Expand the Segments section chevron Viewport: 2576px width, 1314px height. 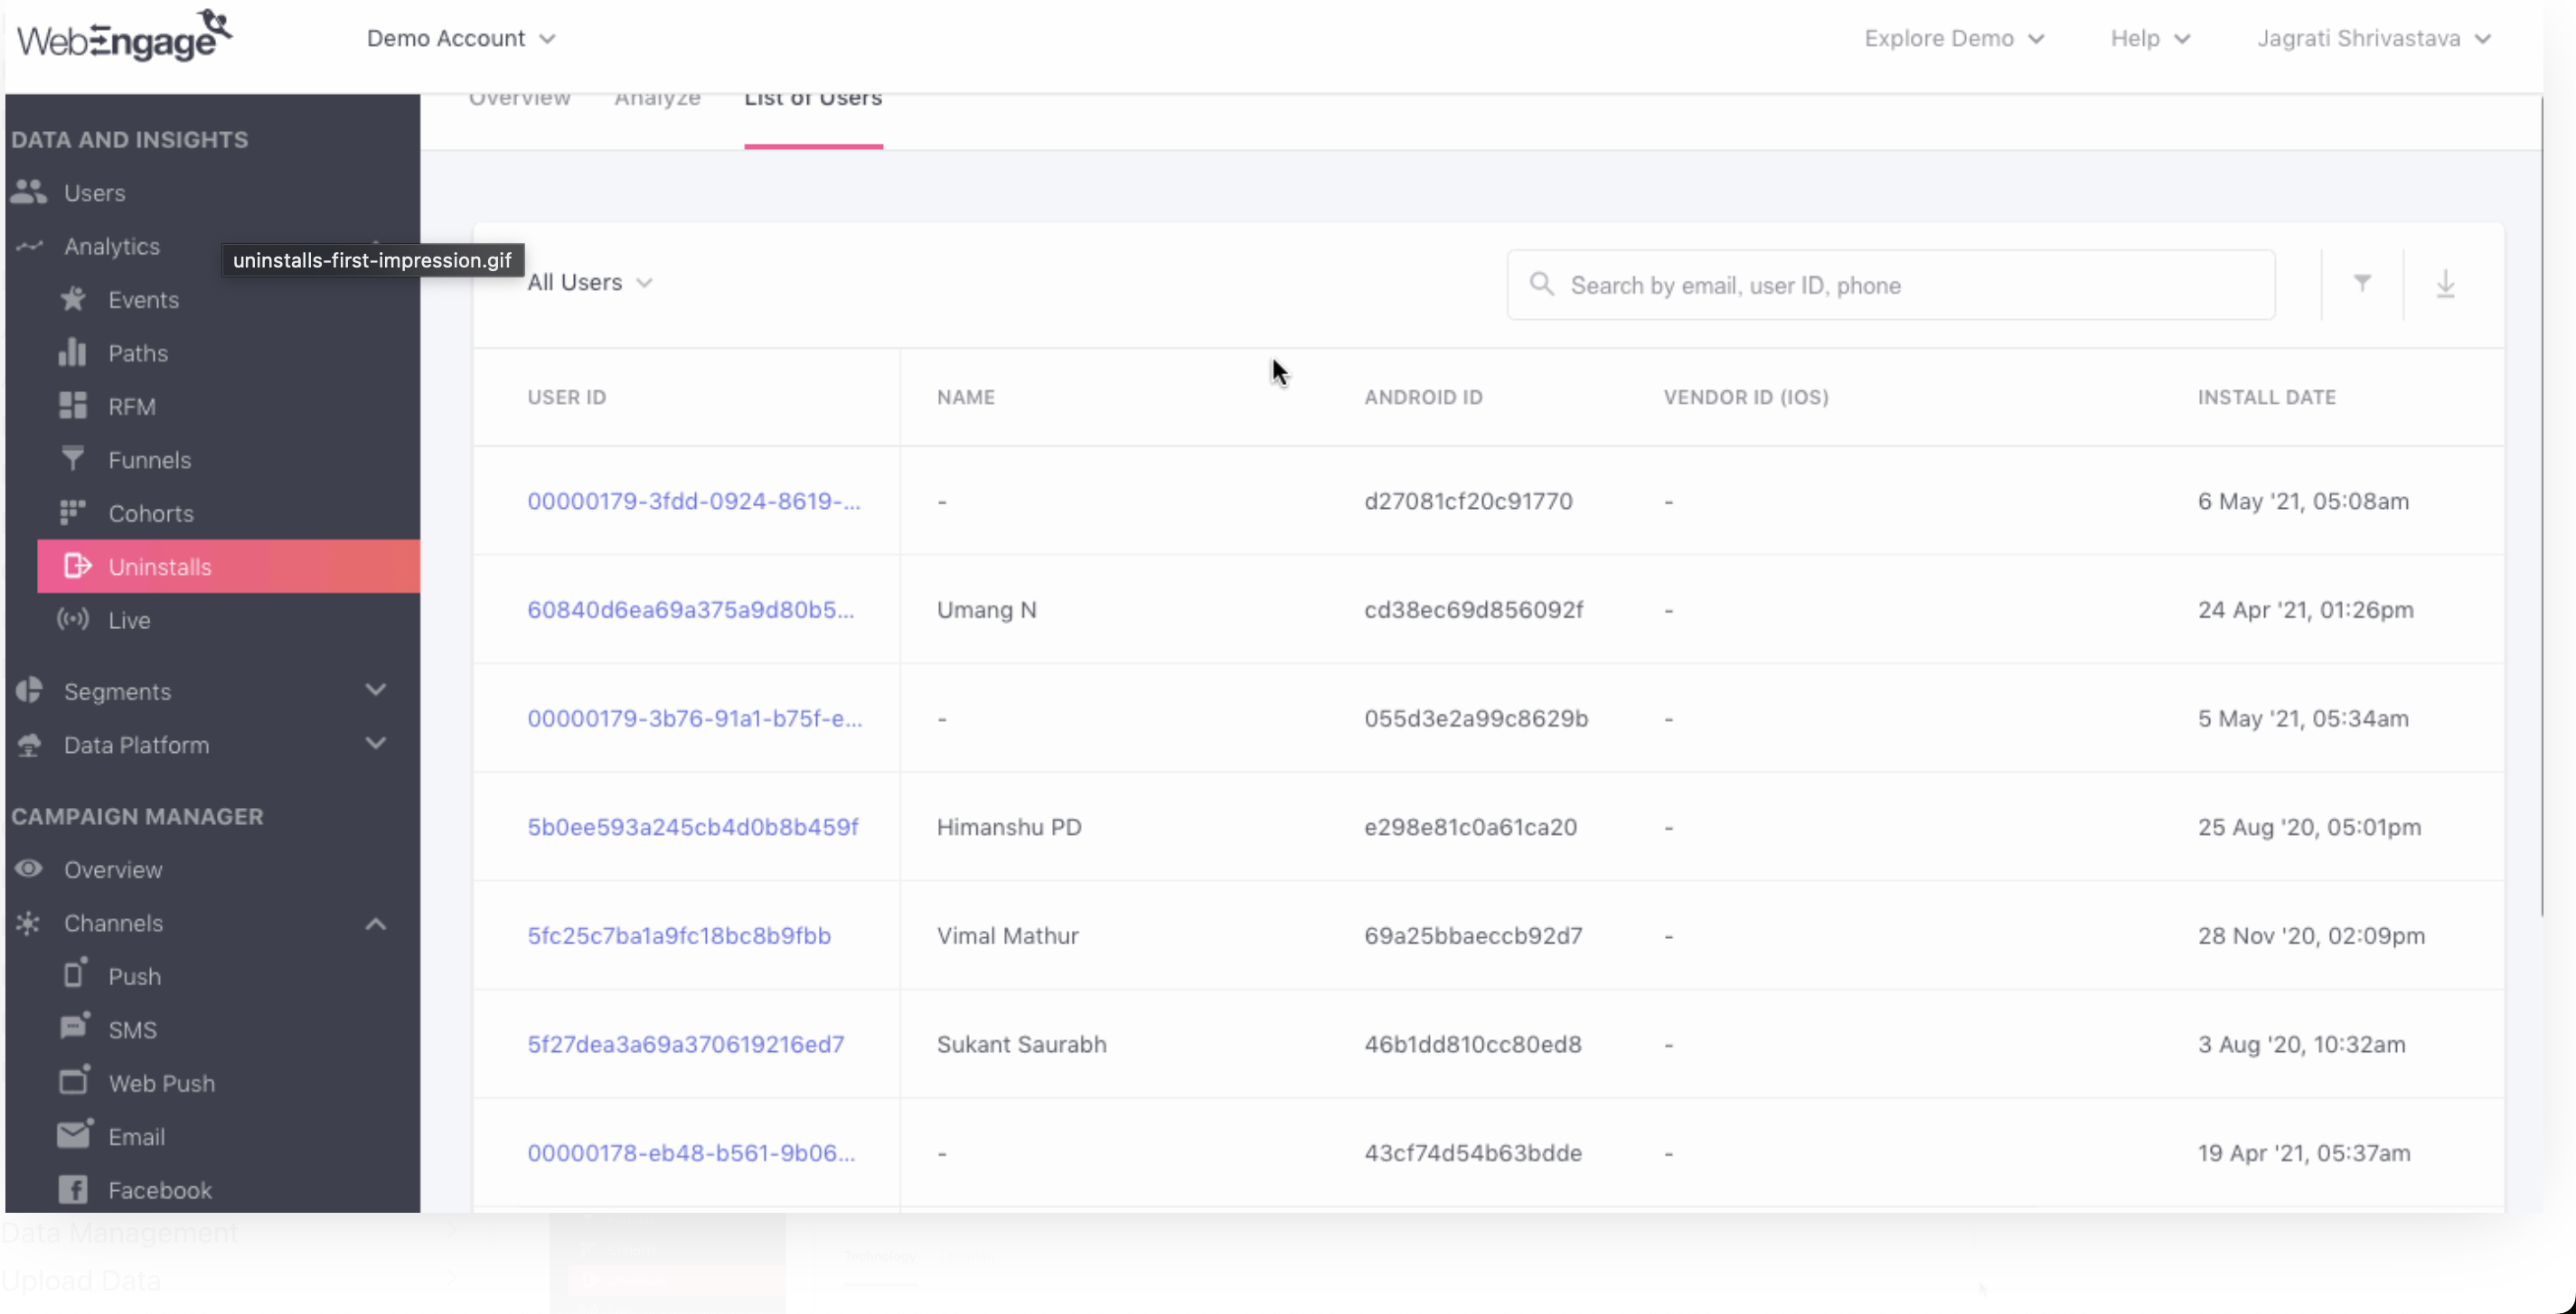click(x=375, y=690)
